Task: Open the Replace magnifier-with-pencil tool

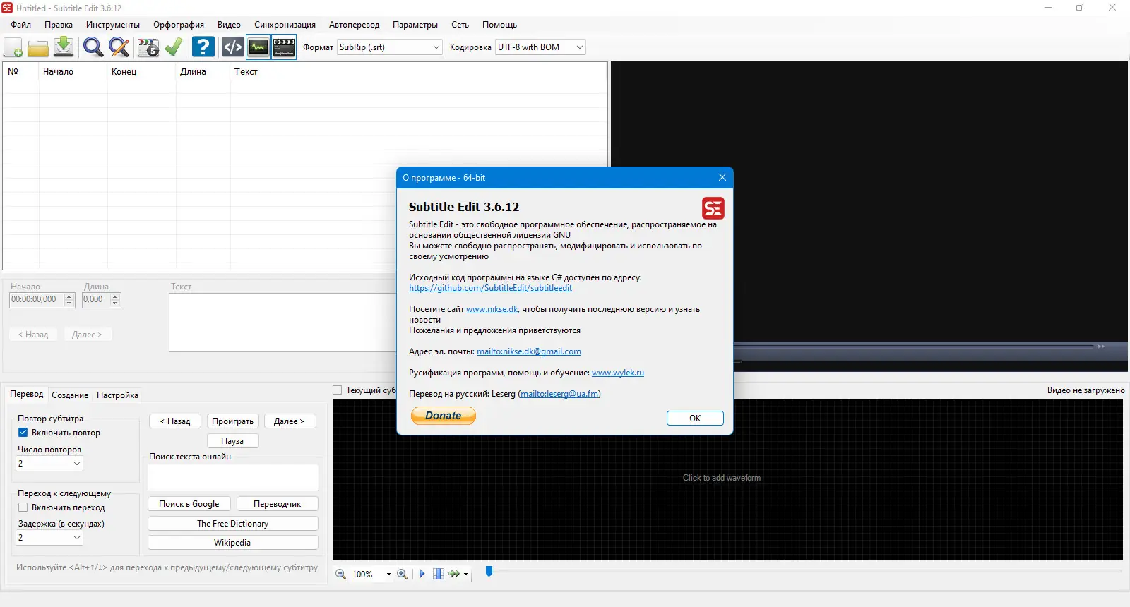Action: tap(119, 47)
